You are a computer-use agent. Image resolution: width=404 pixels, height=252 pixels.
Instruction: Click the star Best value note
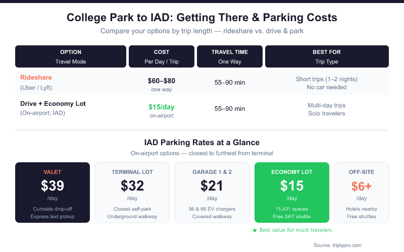[x=292, y=230]
